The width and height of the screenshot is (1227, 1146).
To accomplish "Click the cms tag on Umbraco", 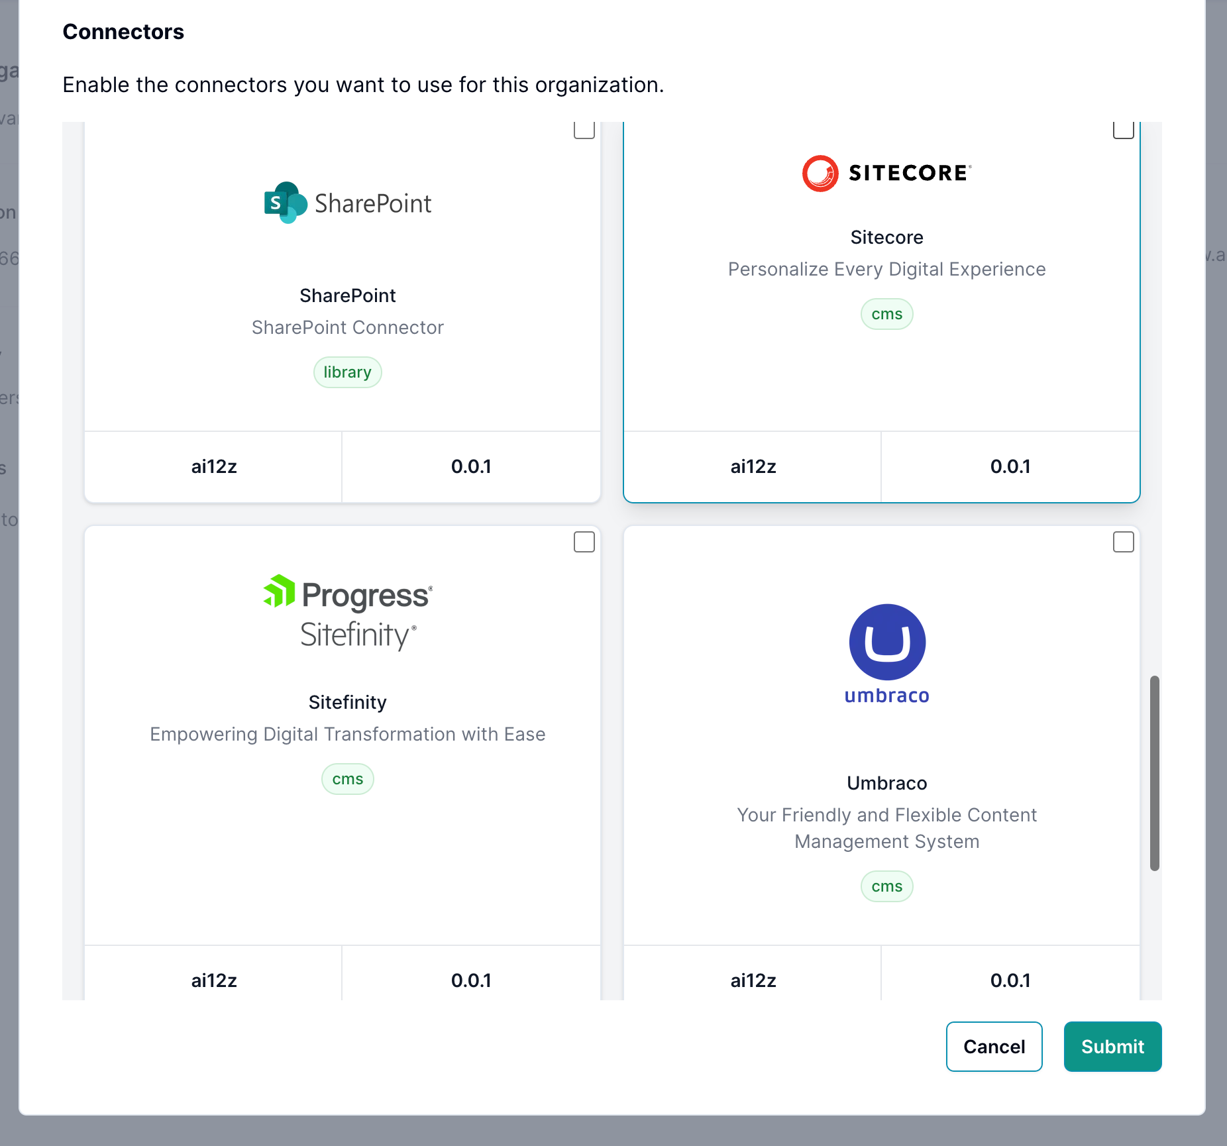I will [x=886, y=886].
